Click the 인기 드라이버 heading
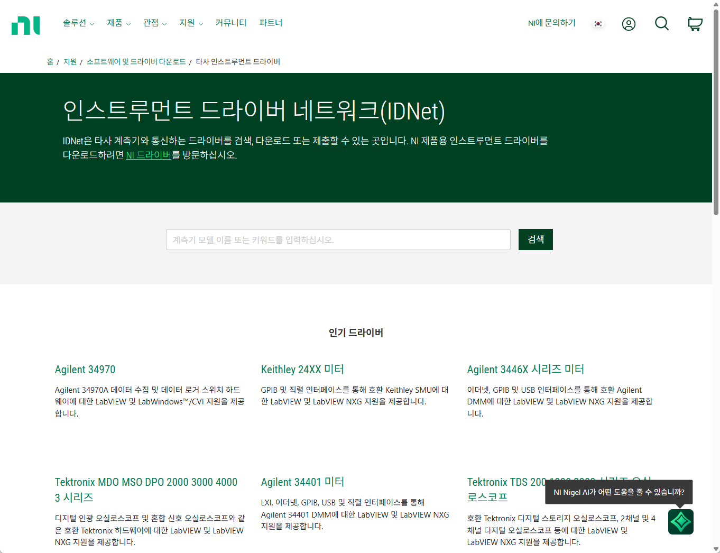The height and width of the screenshot is (553, 720). click(356, 333)
